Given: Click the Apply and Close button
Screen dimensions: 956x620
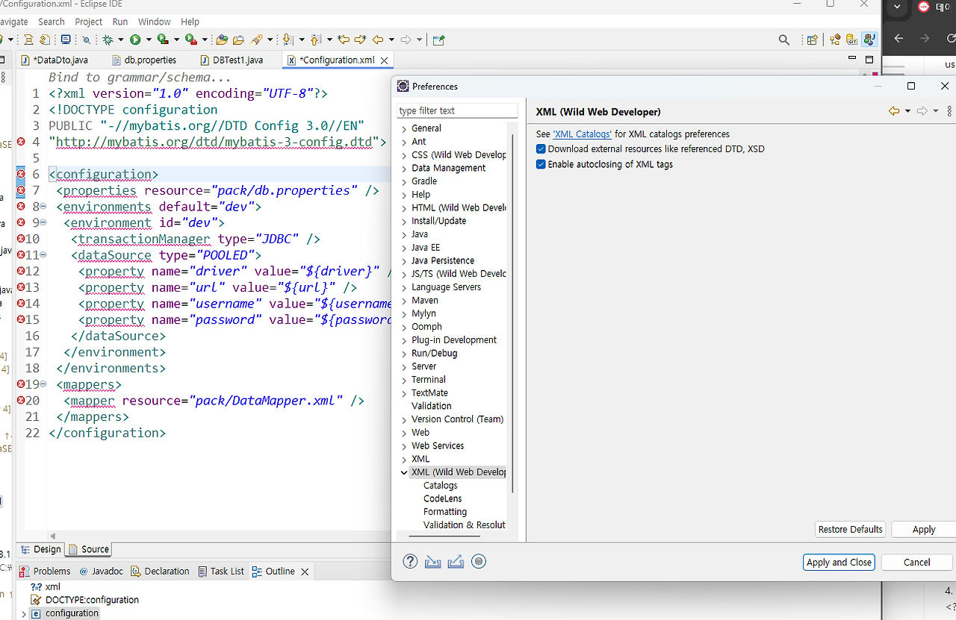Looking at the screenshot, I should coord(839,563).
